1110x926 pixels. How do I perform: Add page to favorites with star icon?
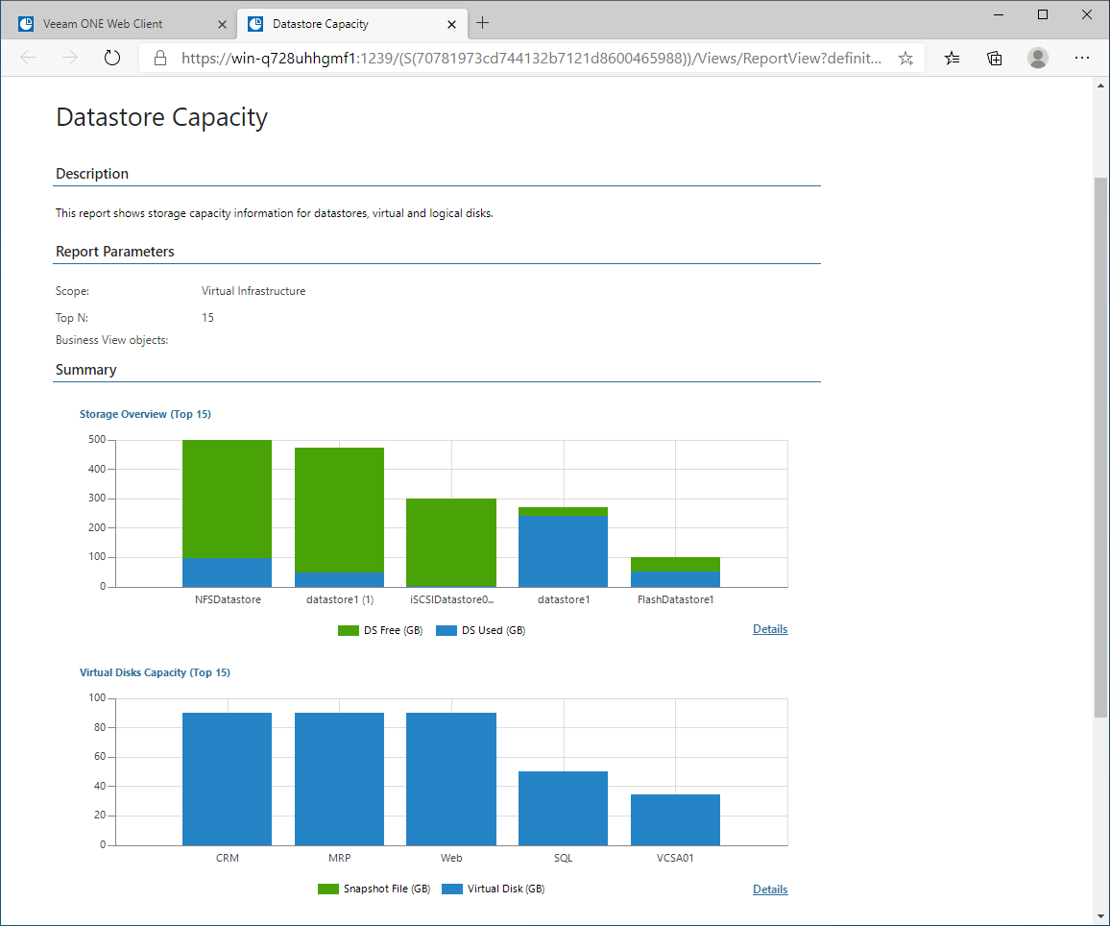905,58
